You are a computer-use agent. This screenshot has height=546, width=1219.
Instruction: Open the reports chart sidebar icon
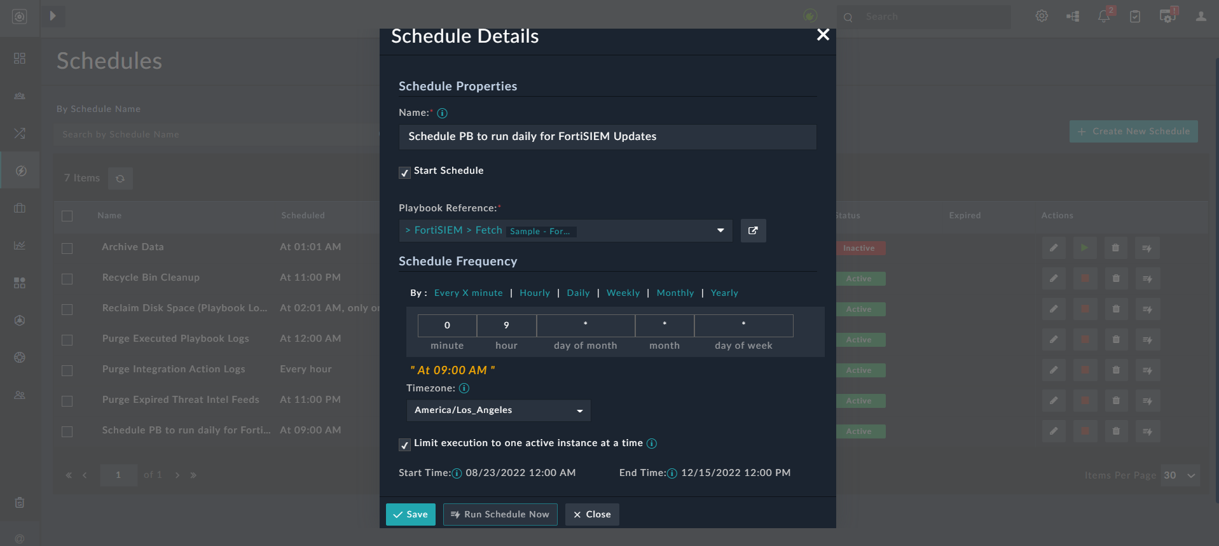(20, 245)
